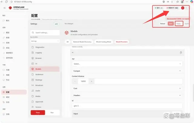Open the Add tags filter dropdown
The height and width of the screenshot is (123, 194).
(45, 41)
